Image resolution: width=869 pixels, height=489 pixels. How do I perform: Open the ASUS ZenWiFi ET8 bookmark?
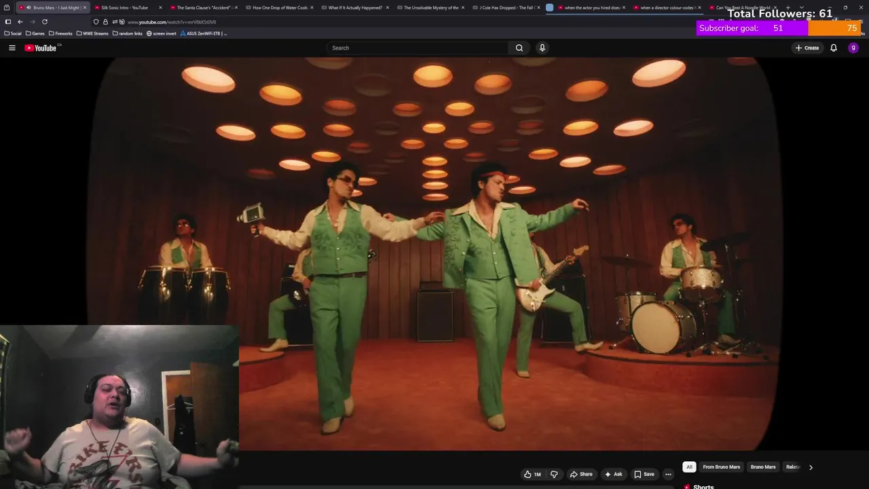tap(204, 33)
